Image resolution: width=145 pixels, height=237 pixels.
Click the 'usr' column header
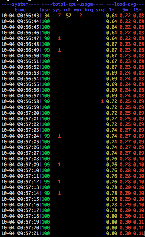(x=46, y=10)
